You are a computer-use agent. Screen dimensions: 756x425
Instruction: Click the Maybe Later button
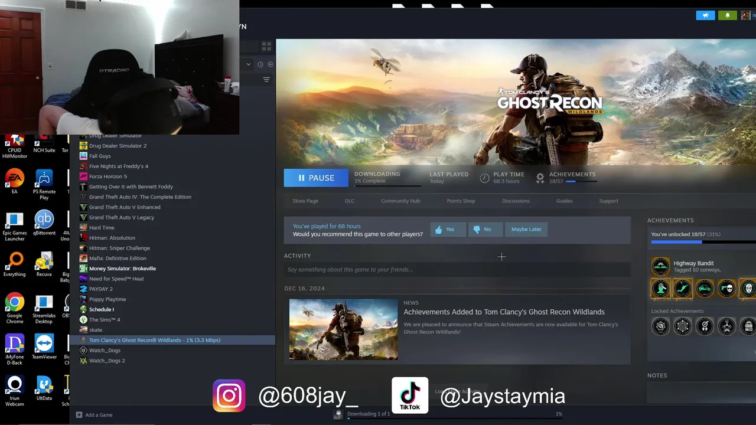(526, 229)
